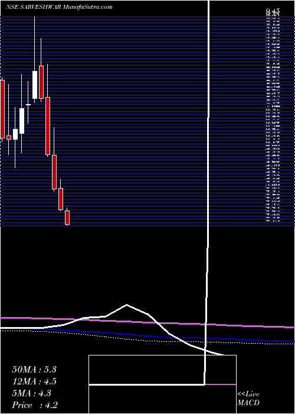The width and height of the screenshot is (295, 414).
Task: Click the NSE SARVESHWAR MunafaSutra.com chart title
Action: (x=59, y=7)
